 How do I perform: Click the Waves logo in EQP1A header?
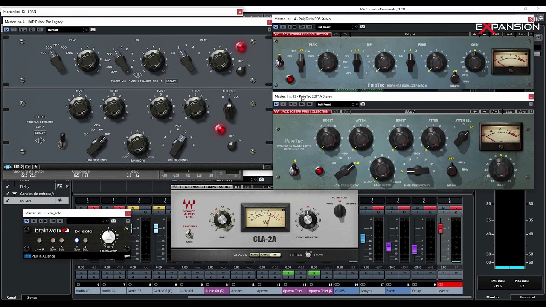[x=276, y=112]
